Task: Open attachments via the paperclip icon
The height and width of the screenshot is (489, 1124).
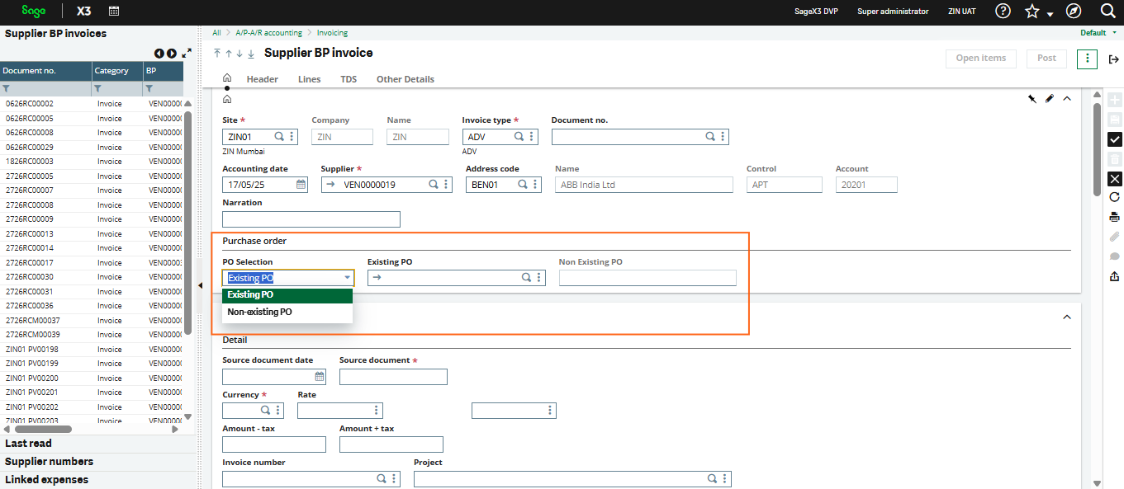Action: coord(1115,236)
